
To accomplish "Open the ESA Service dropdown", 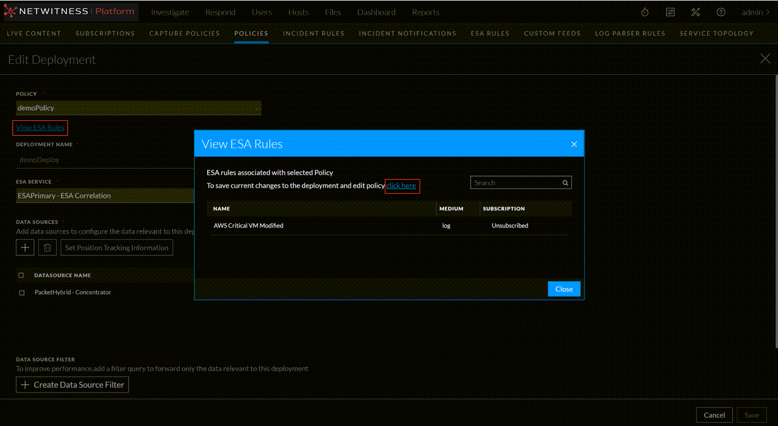I will (x=106, y=196).
